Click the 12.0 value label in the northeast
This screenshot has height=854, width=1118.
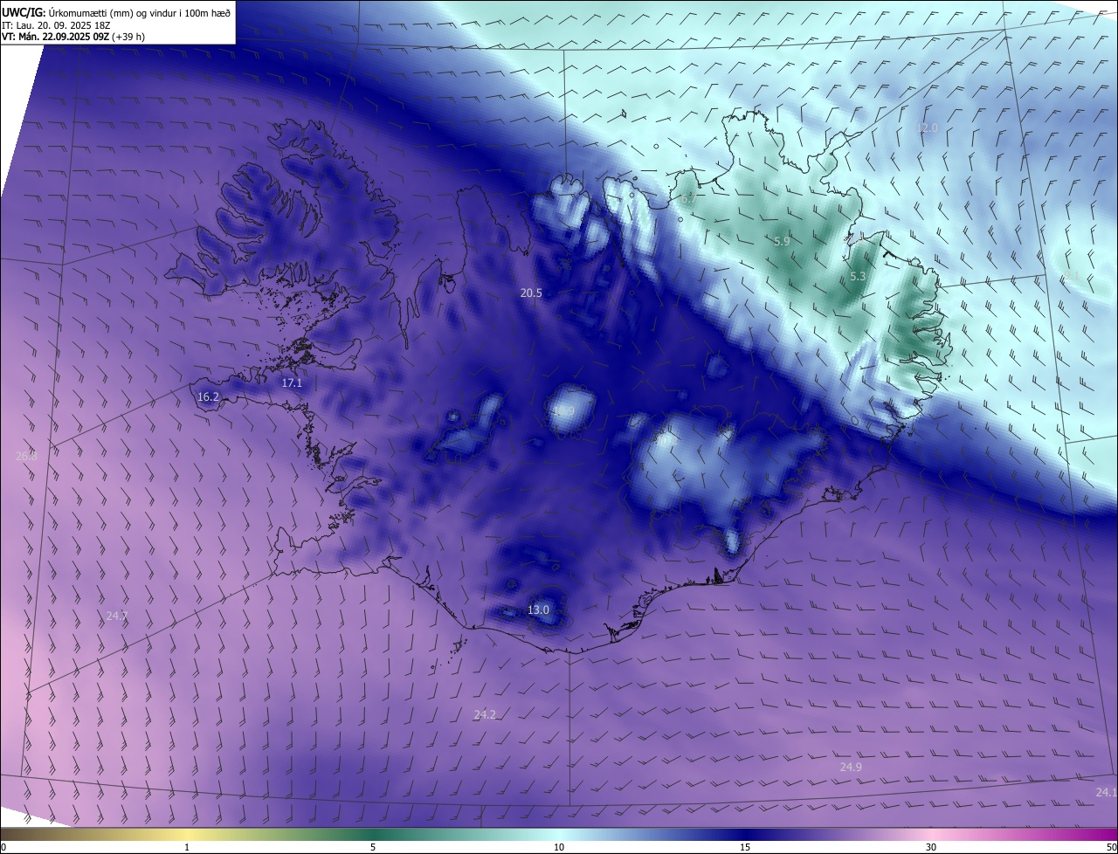927,127
